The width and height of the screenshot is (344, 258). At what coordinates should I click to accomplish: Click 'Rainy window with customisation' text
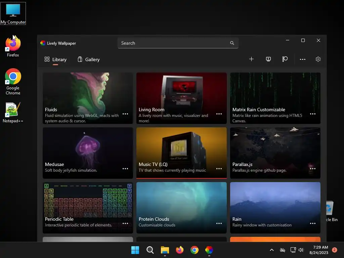pyautogui.click(x=262, y=225)
